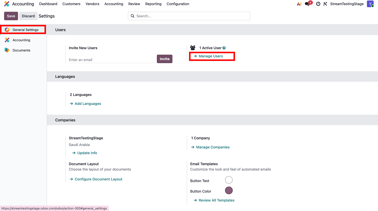Click the Accounting app logo icon
The width and height of the screenshot is (378, 211).
[x=7, y=4]
